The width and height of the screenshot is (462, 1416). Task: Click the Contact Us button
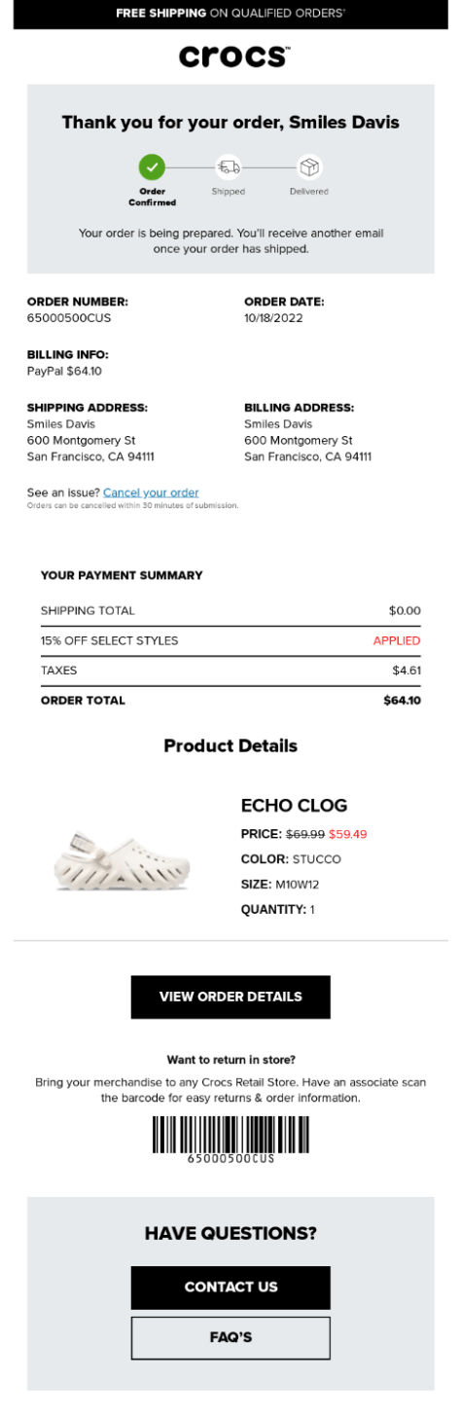231,1287
